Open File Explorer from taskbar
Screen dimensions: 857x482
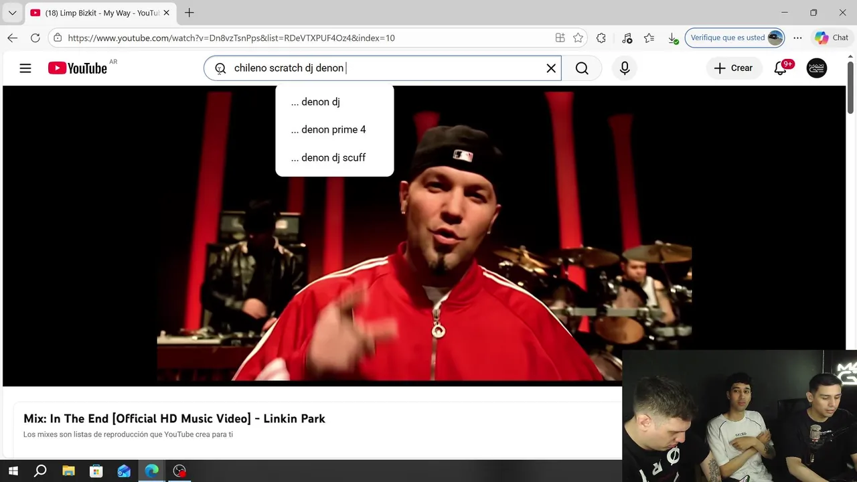click(68, 471)
